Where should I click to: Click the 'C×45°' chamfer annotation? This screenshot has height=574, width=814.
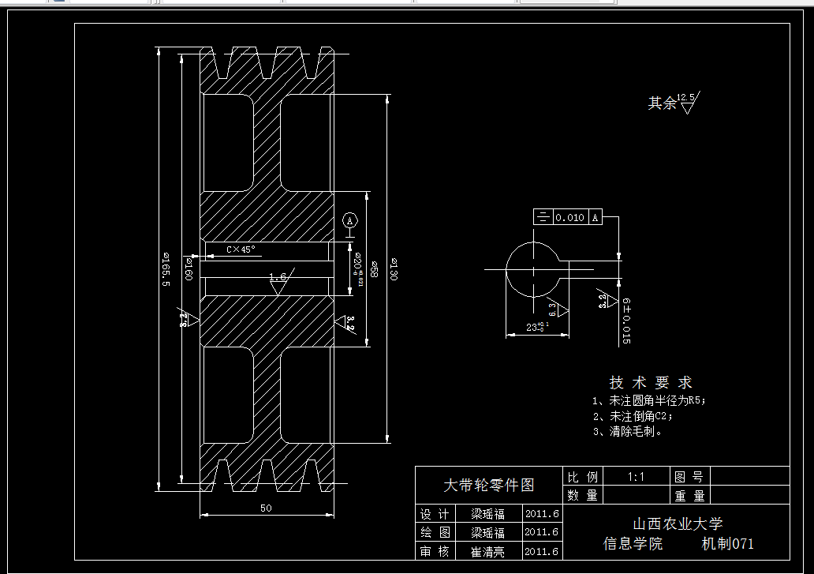click(x=241, y=249)
